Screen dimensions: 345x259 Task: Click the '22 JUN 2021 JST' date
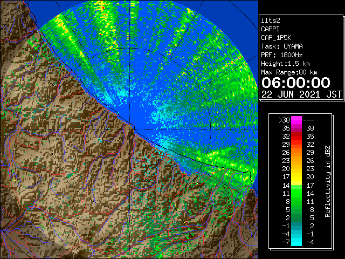click(x=301, y=94)
